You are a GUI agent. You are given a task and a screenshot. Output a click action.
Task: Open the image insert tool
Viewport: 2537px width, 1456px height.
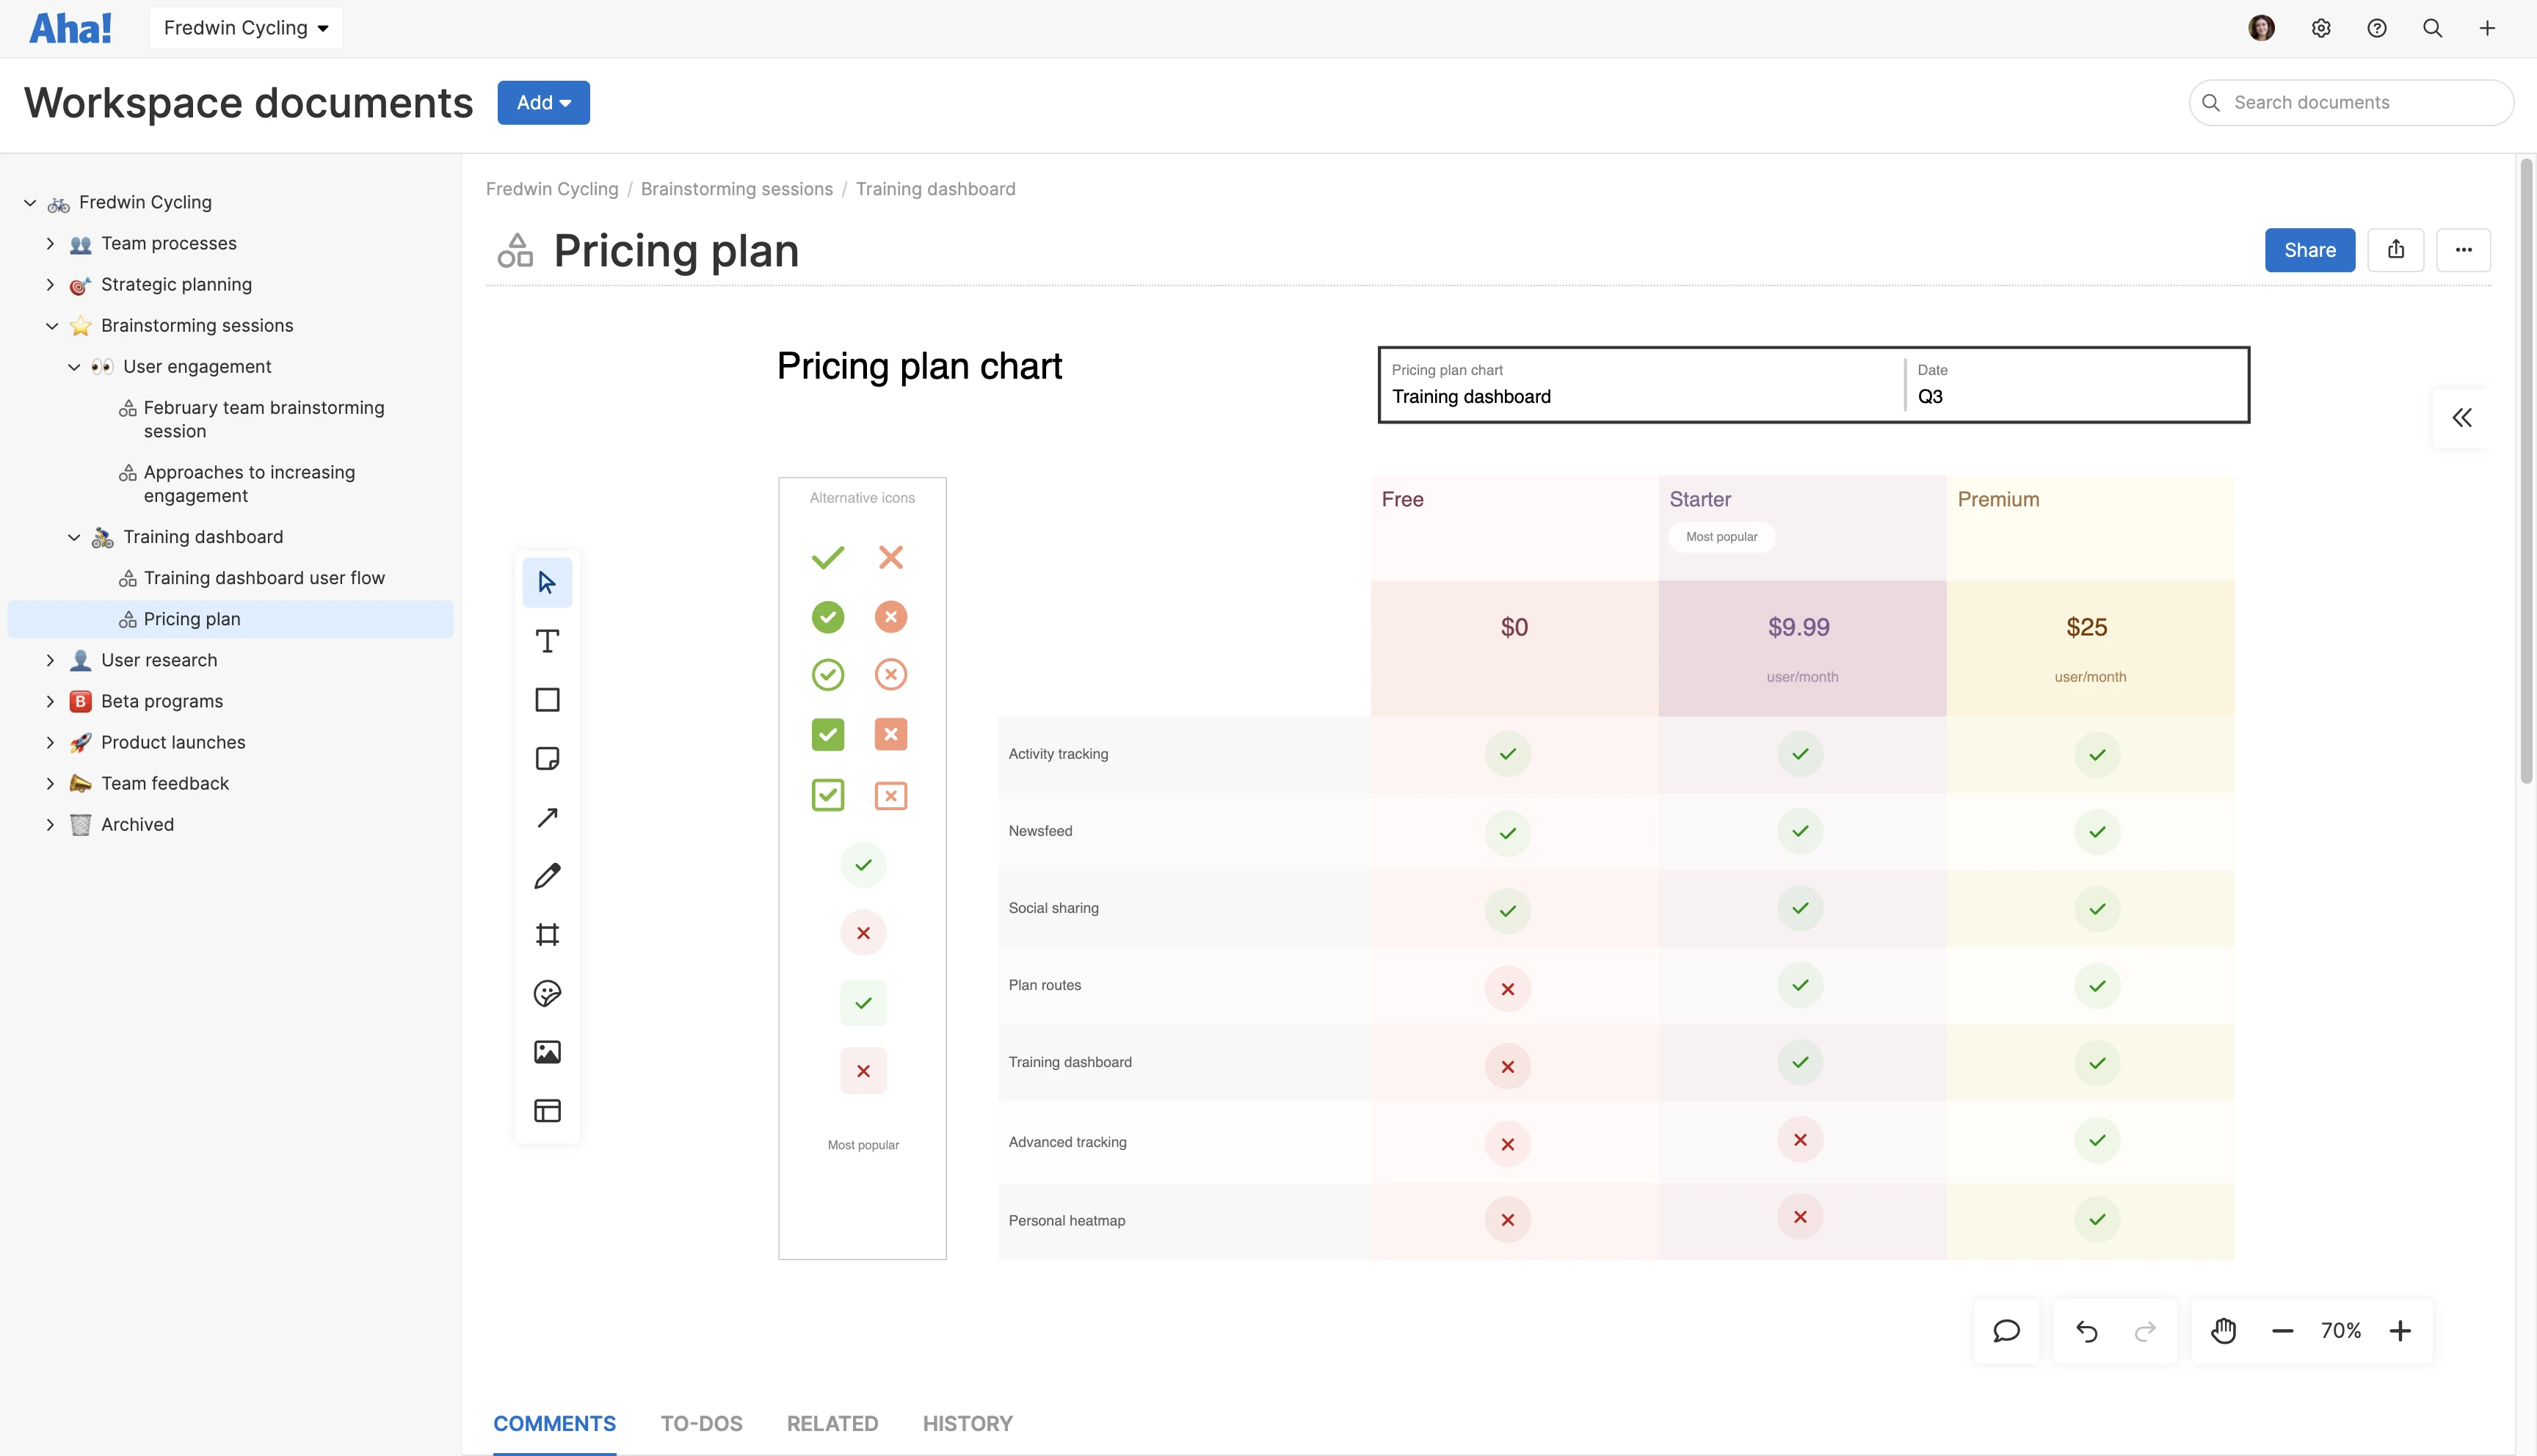pos(547,1052)
